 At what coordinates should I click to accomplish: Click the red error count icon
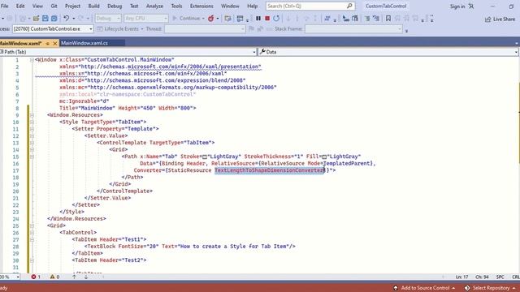33,277
